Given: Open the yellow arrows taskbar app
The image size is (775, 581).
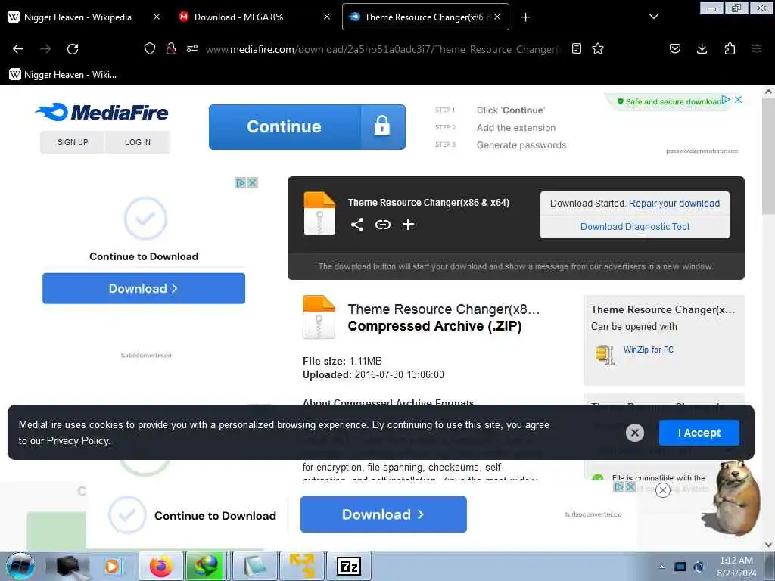Looking at the screenshot, I should click(302, 566).
